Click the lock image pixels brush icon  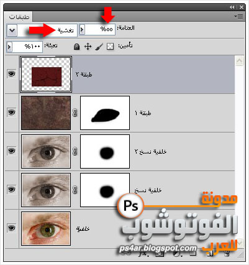99,47
